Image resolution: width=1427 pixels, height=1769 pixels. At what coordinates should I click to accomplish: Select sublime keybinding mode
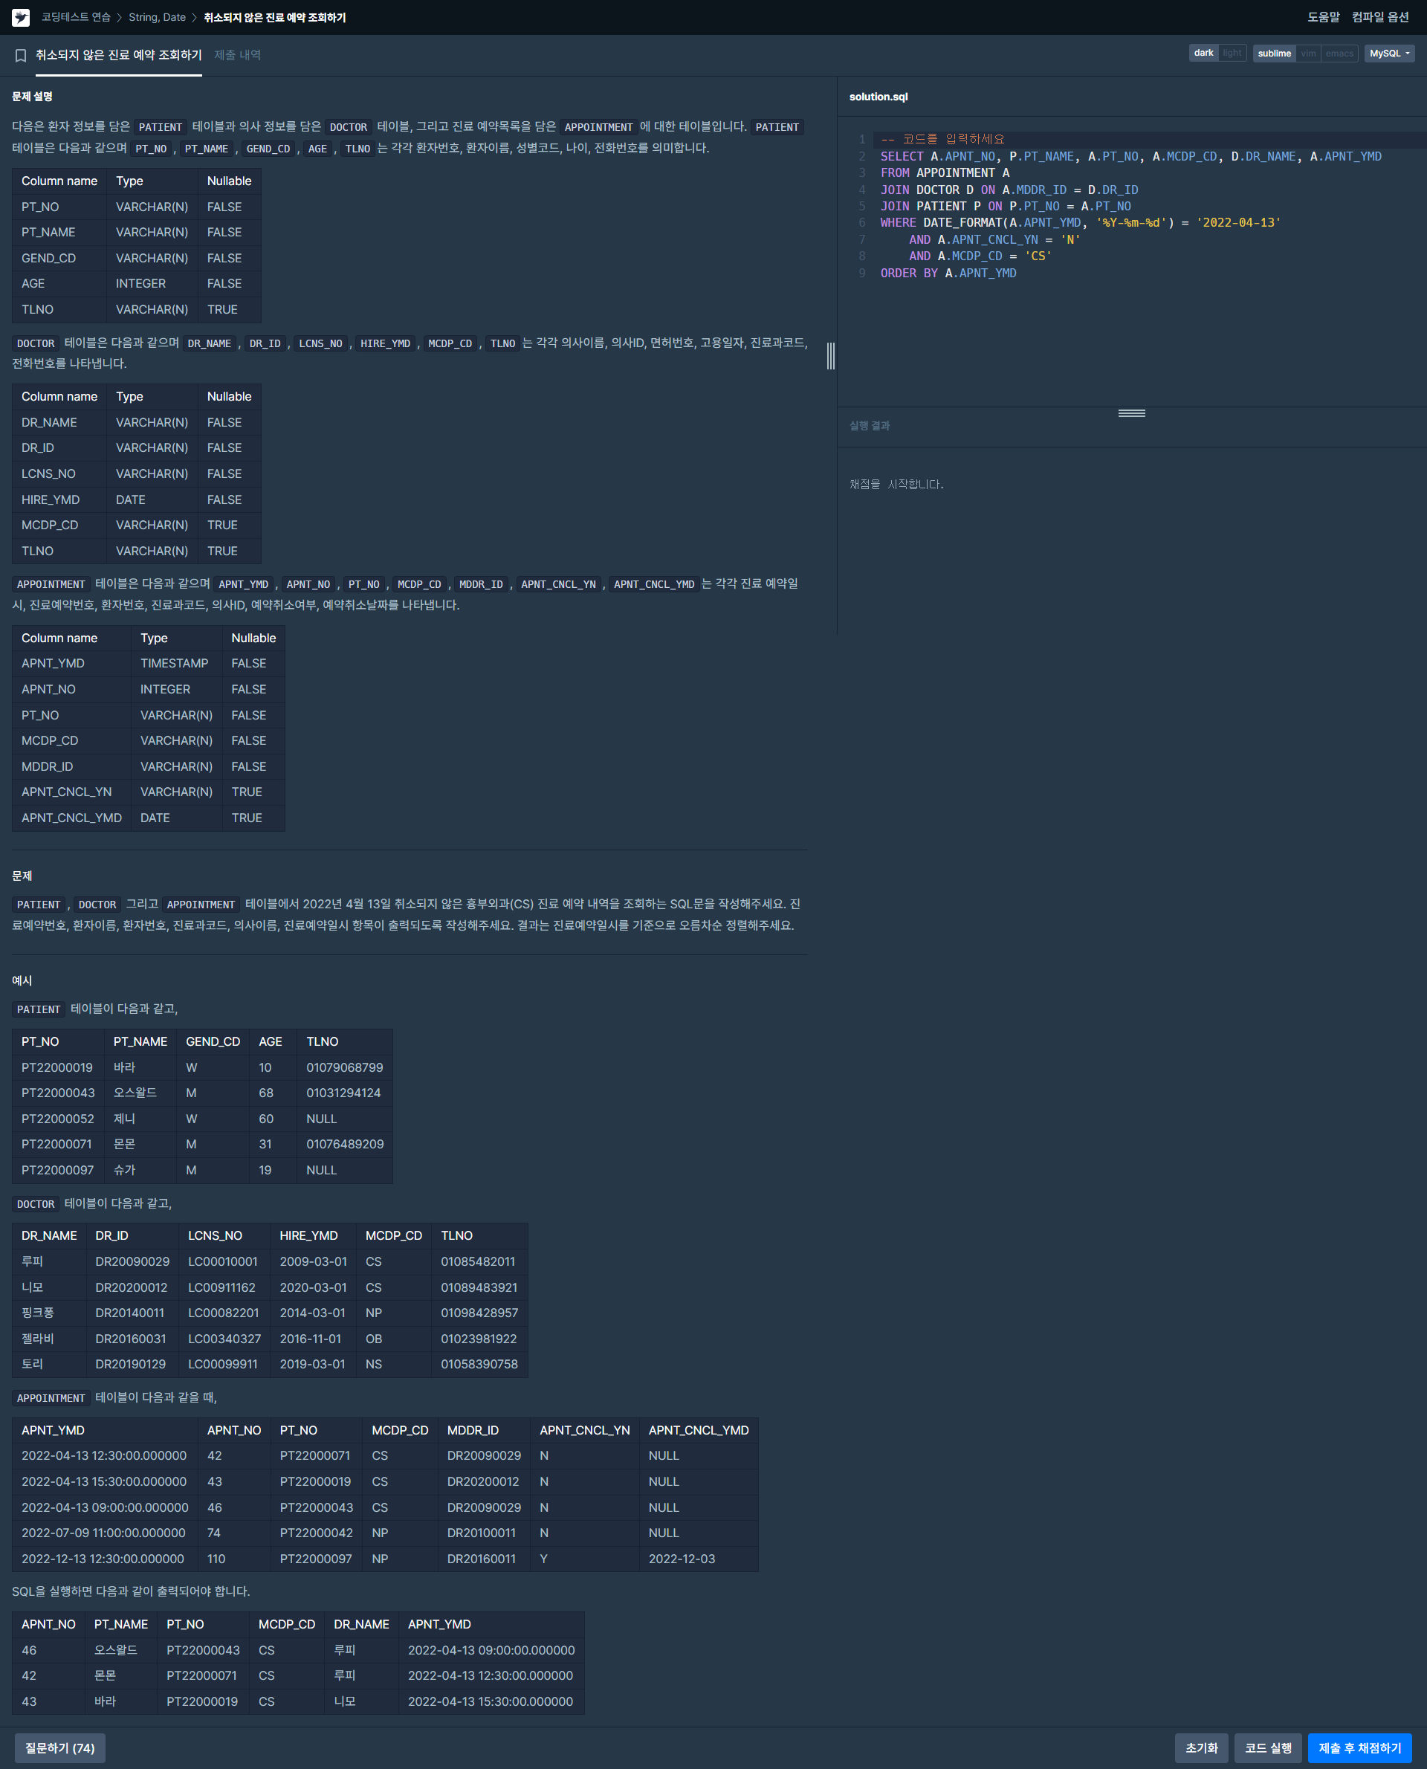pyautogui.click(x=1273, y=54)
